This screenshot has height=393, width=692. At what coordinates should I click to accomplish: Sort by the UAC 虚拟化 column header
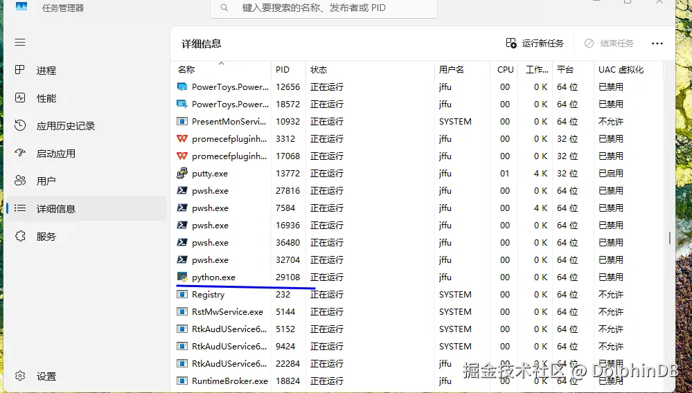628,70
